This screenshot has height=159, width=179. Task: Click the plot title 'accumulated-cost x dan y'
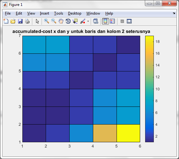click(x=40, y=31)
